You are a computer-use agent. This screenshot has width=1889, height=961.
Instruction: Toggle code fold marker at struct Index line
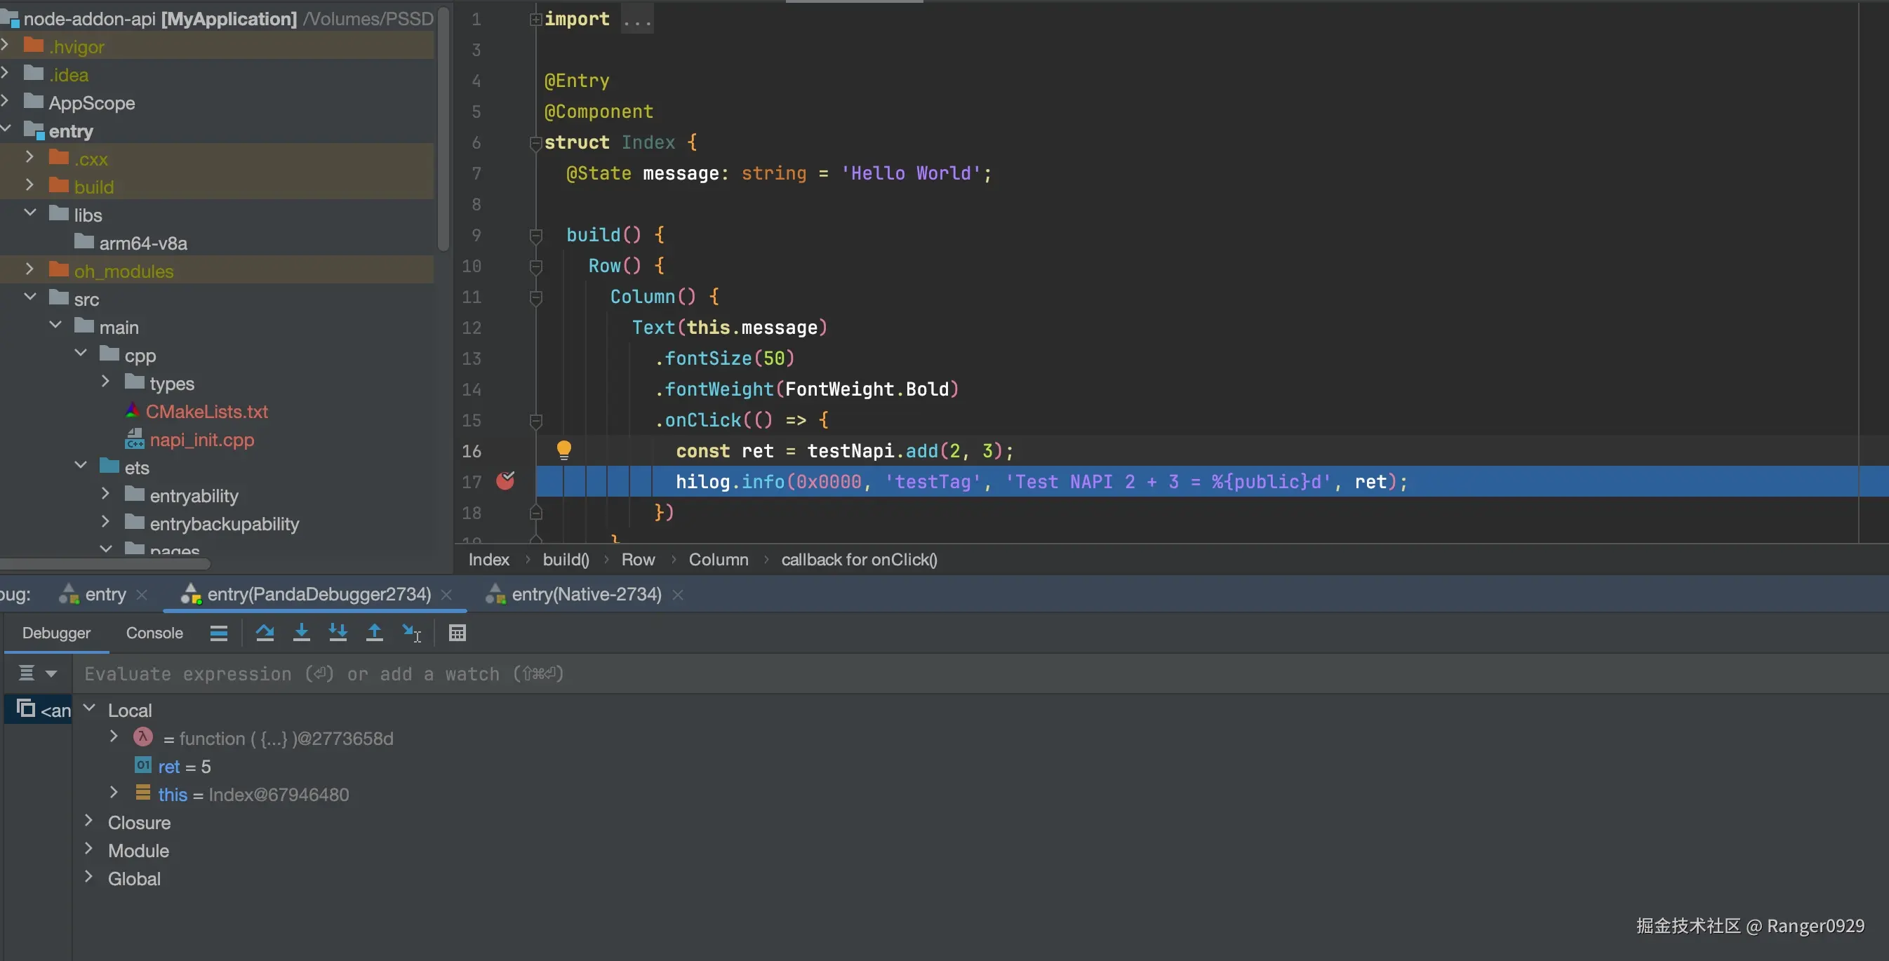click(535, 143)
